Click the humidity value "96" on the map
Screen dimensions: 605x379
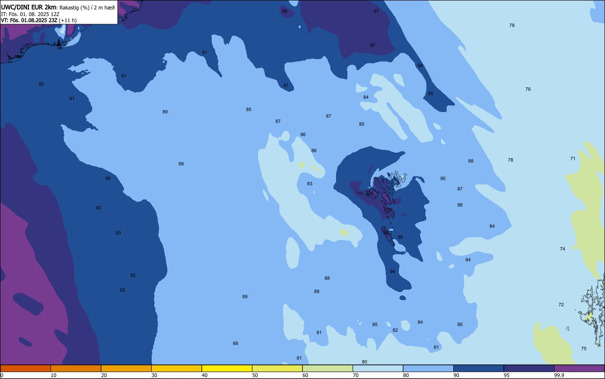tap(60, 47)
